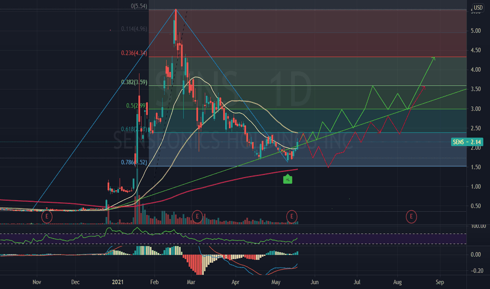Select the 0.618 Fibonacci level label

[x=134, y=129]
